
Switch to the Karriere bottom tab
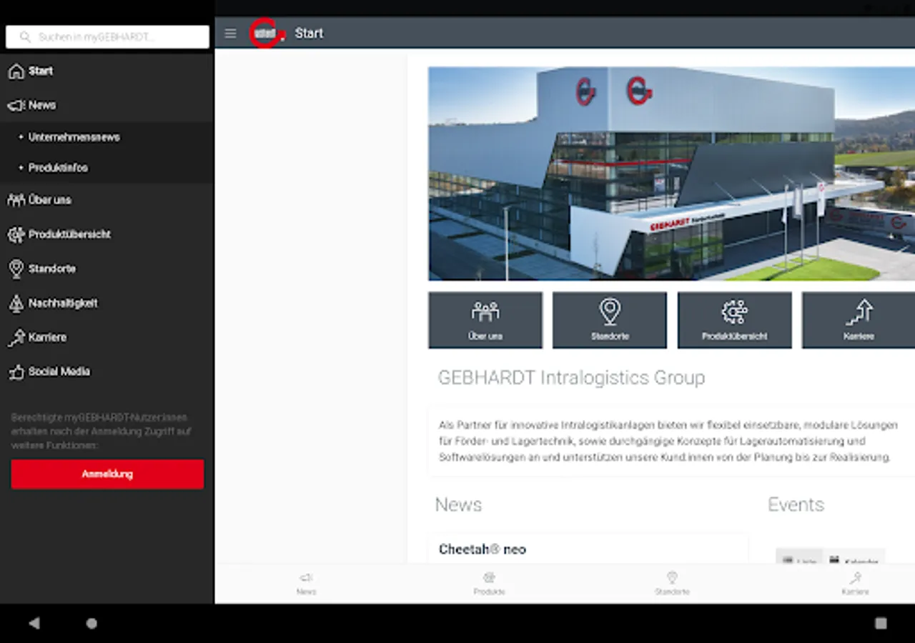point(855,584)
